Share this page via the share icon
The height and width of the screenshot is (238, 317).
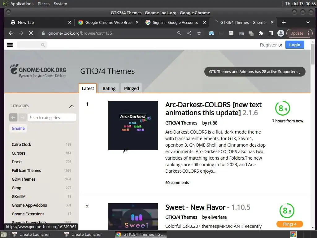pos(189,33)
